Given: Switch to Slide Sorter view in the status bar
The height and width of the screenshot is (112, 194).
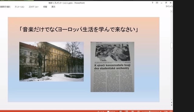Looking at the screenshot, I should (127, 111).
